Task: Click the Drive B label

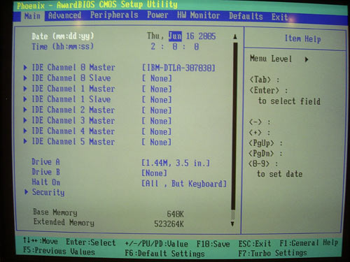Action: (x=45, y=172)
